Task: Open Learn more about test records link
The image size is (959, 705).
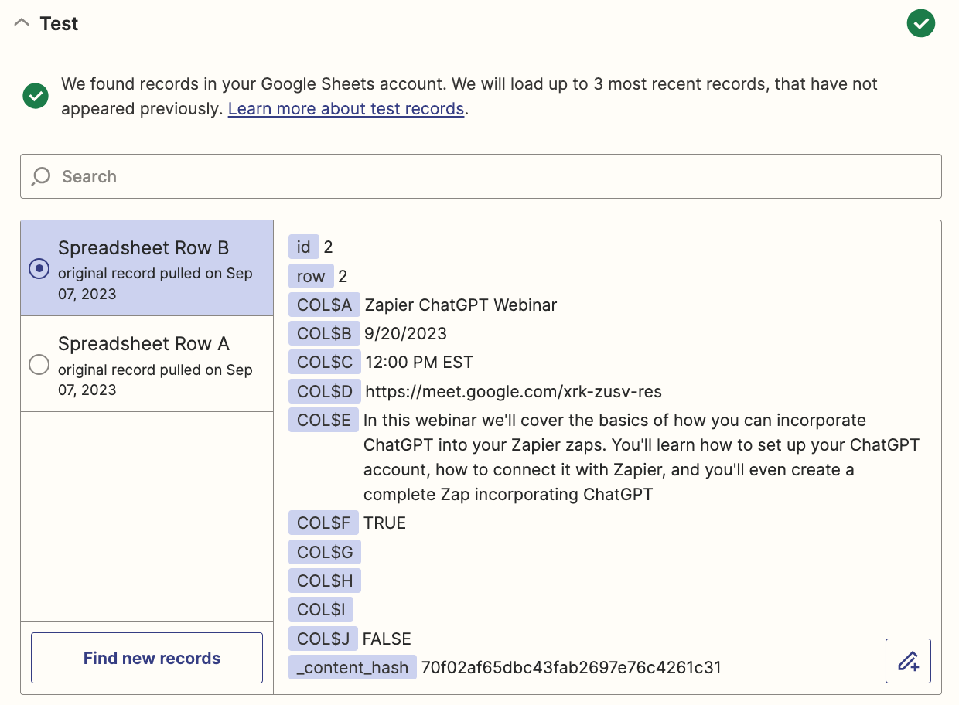Action: [346, 109]
